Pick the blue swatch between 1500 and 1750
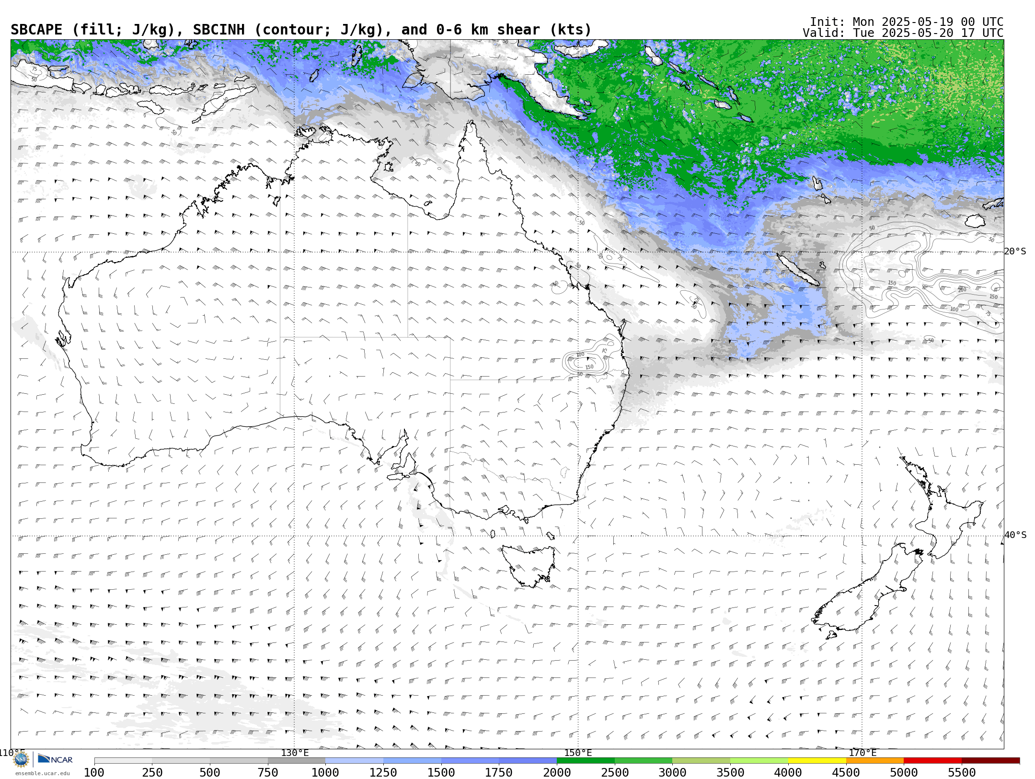The image size is (1035, 779). tap(470, 761)
